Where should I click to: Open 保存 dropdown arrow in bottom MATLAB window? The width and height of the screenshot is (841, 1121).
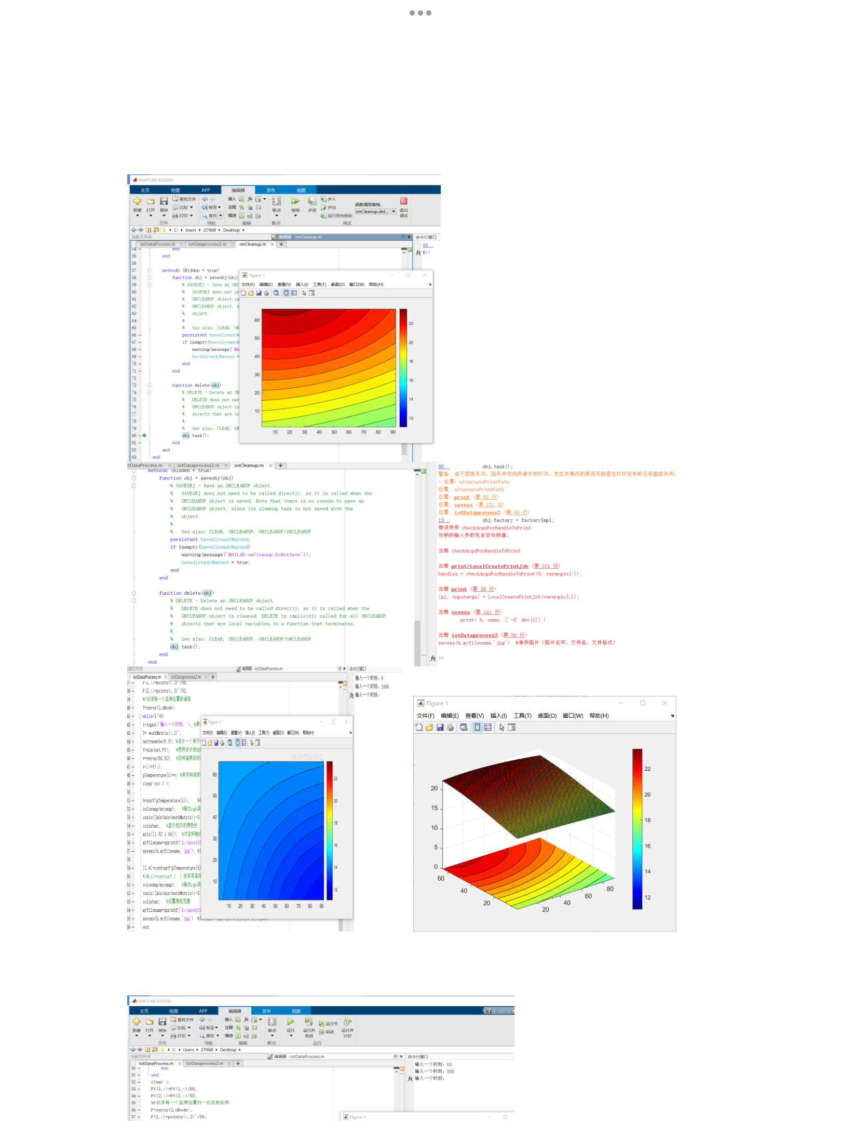[162, 1035]
